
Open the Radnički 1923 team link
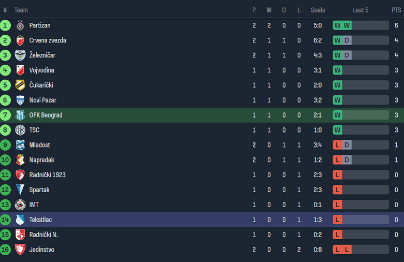click(x=48, y=175)
